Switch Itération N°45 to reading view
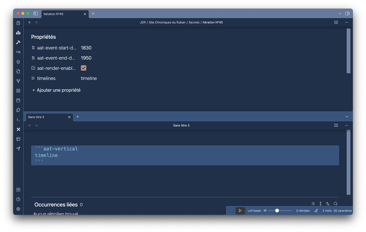The height and width of the screenshot is (232, 366). 336,22
